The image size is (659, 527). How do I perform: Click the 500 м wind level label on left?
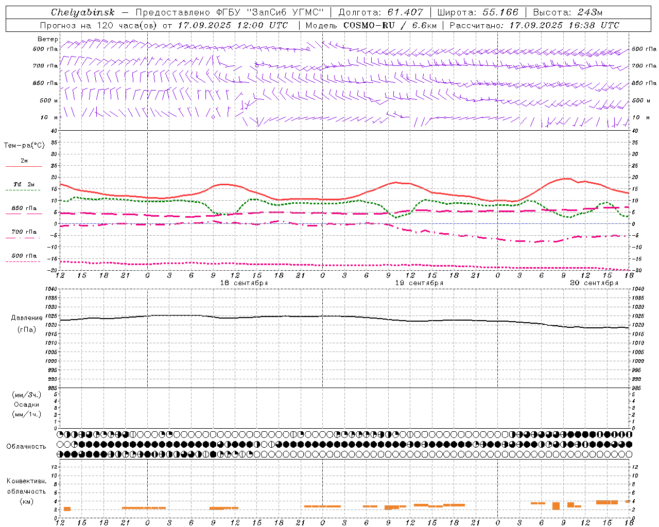(x=49, y=100)
